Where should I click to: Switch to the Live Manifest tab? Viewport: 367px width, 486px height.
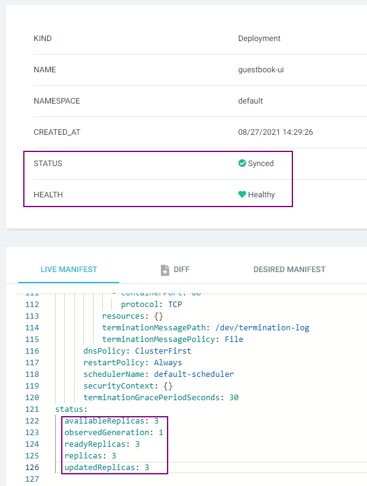(69, 270)
